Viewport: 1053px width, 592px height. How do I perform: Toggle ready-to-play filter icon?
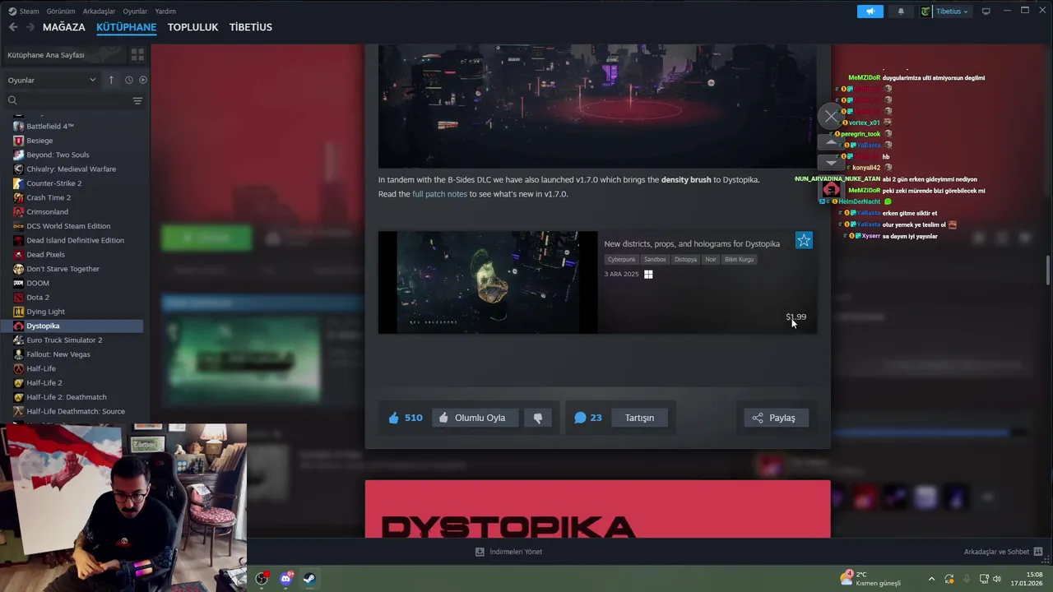[x=142, y=80]
